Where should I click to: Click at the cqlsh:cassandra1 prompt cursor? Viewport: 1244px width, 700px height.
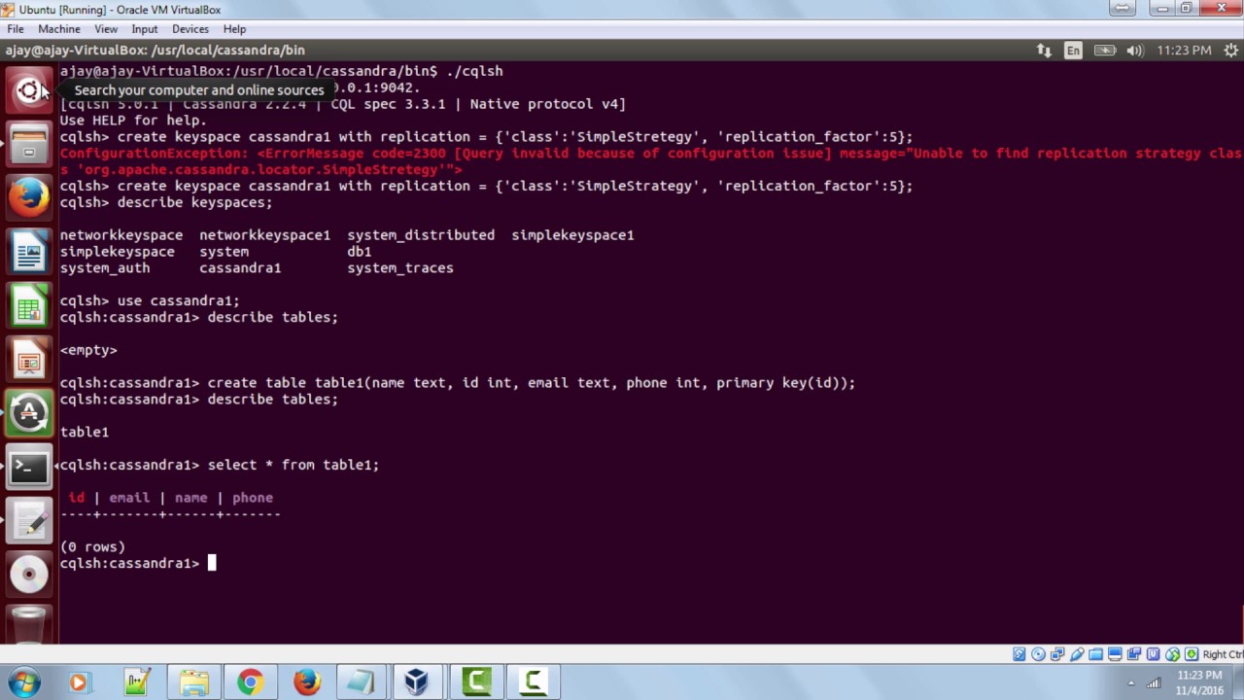coord(212,563)
